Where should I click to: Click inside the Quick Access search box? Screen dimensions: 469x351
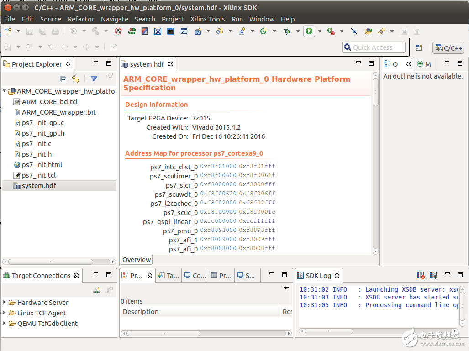click(x=374, y=47)
